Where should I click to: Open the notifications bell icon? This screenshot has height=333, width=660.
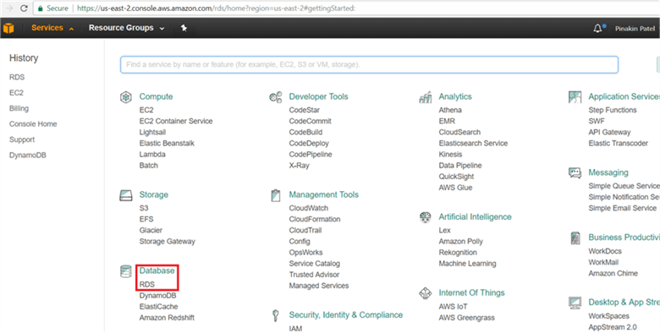pyautogui.click(x=598, y=29)
